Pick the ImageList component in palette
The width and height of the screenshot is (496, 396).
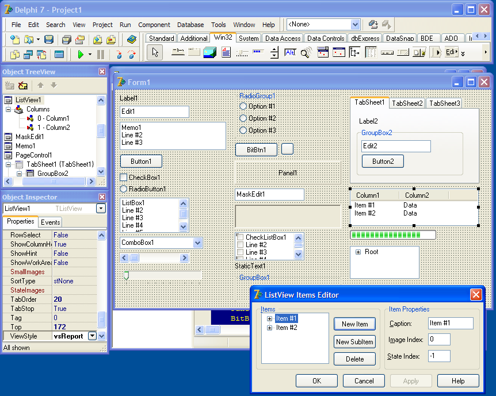[209, 52]
